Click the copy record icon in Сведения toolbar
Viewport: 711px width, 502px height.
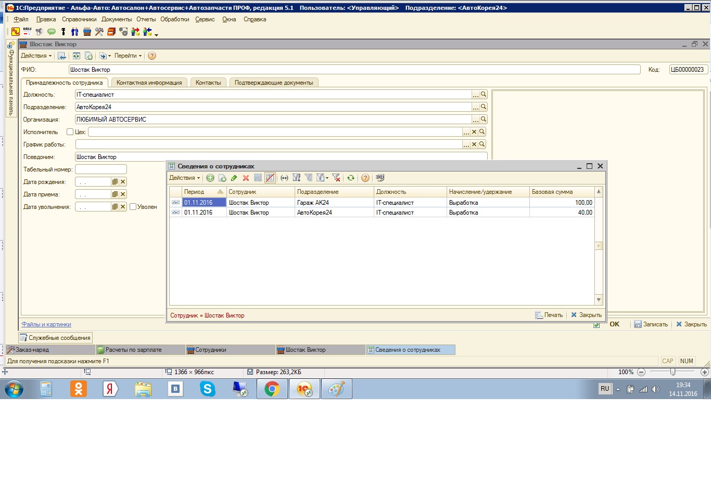click(x=222, y=178)
